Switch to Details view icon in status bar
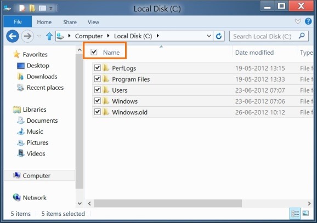Image resolution: width=317 pixels, height=223 pixels. point(295,213)
